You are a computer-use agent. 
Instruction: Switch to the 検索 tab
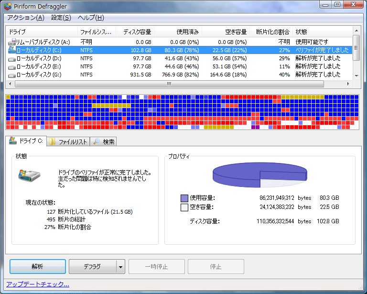pos(103,142)
